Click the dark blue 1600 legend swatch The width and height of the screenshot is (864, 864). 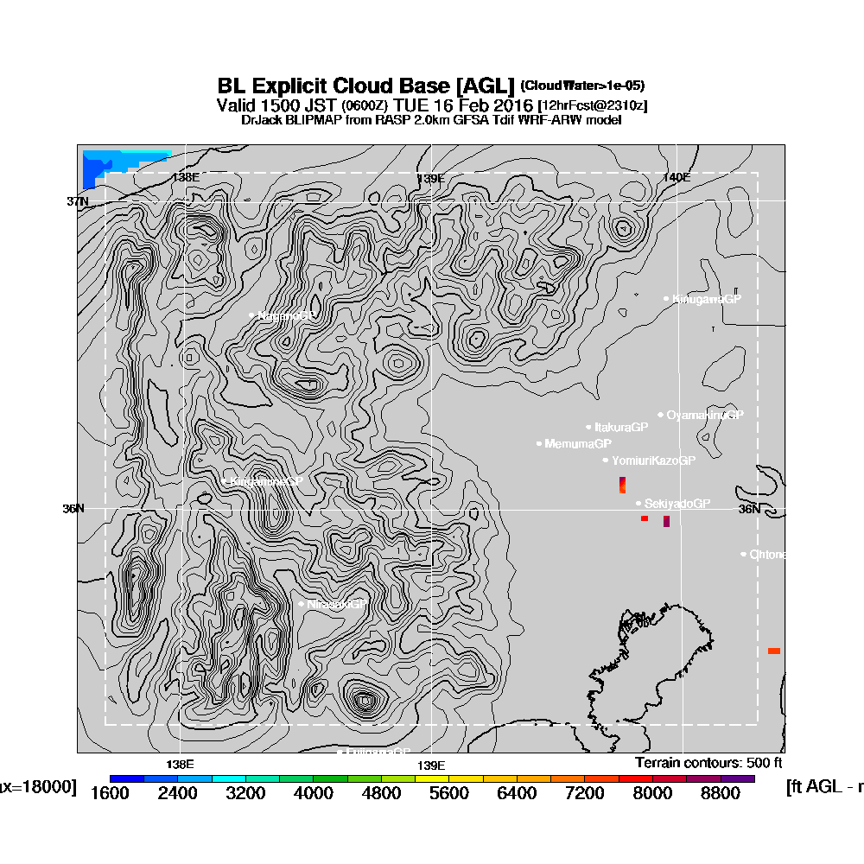[127, 778]
